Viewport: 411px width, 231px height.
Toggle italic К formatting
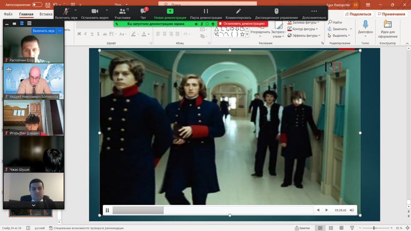pyautogui.click(x=86, y=34)
